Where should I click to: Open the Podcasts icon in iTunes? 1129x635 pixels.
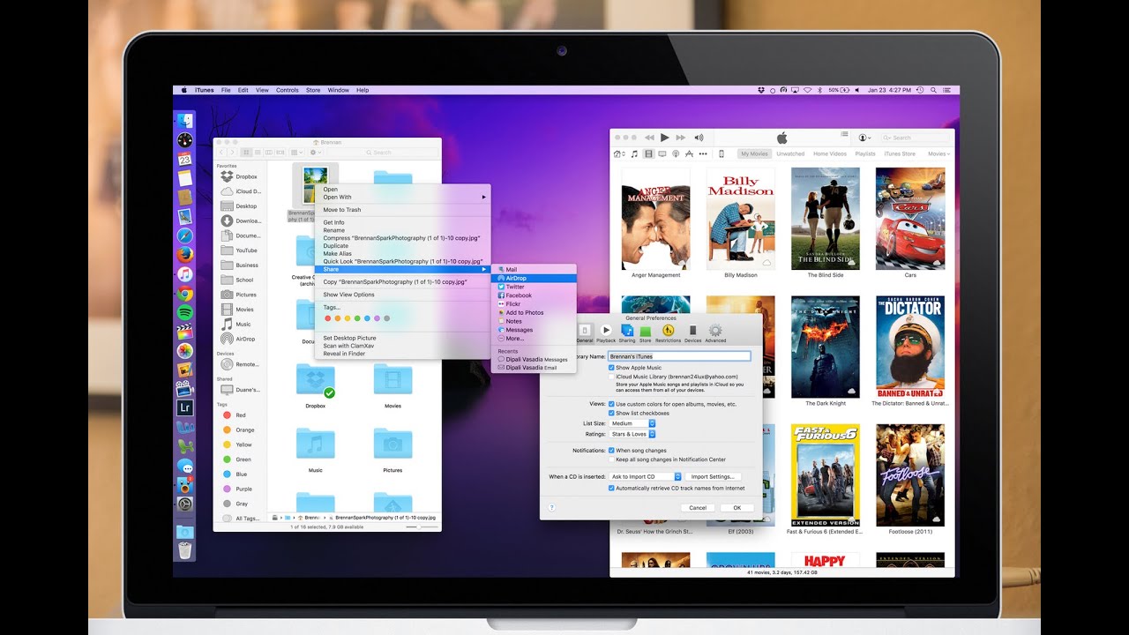tap(676, 153)
